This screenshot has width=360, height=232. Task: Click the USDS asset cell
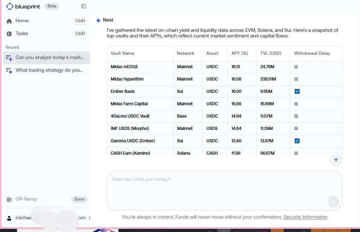(x=212, y=129)
